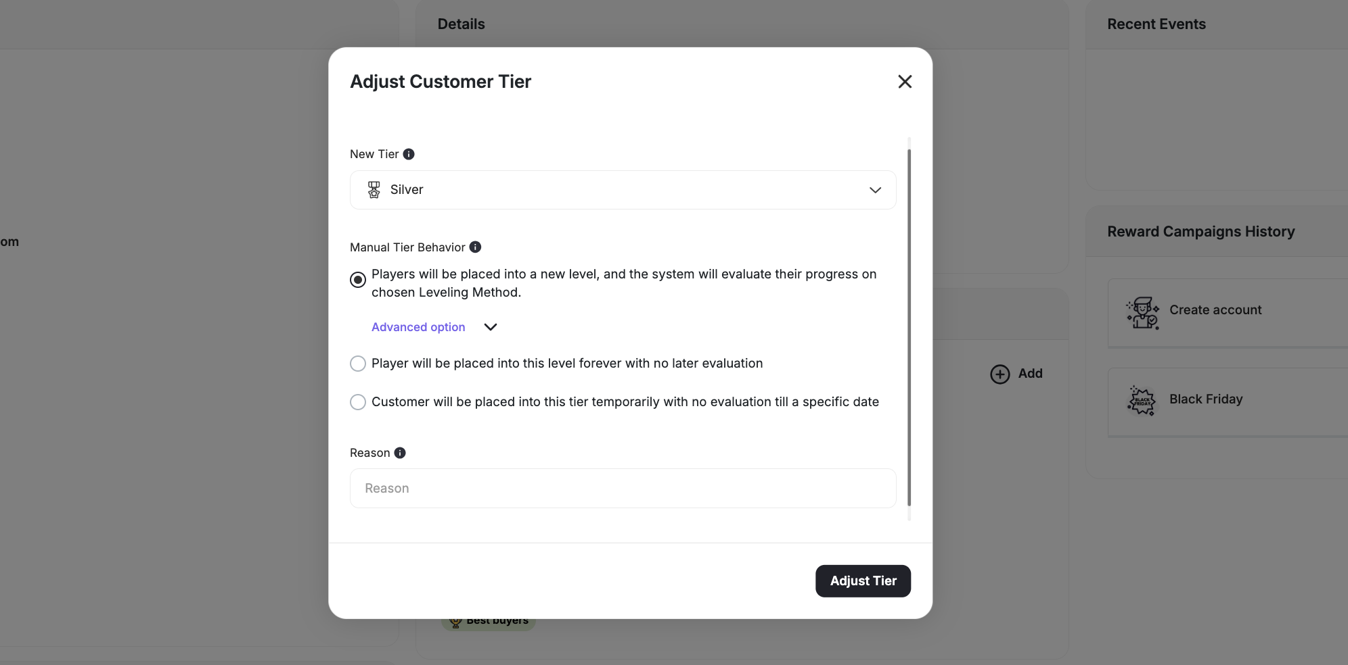Click inside the Reason text field

(x=622, y=488)
